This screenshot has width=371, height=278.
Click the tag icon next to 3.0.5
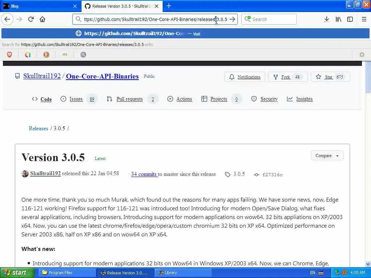[228, 174]
